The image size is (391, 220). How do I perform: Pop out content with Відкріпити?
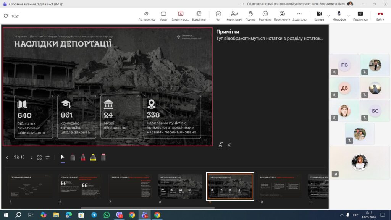coord(199,16)
